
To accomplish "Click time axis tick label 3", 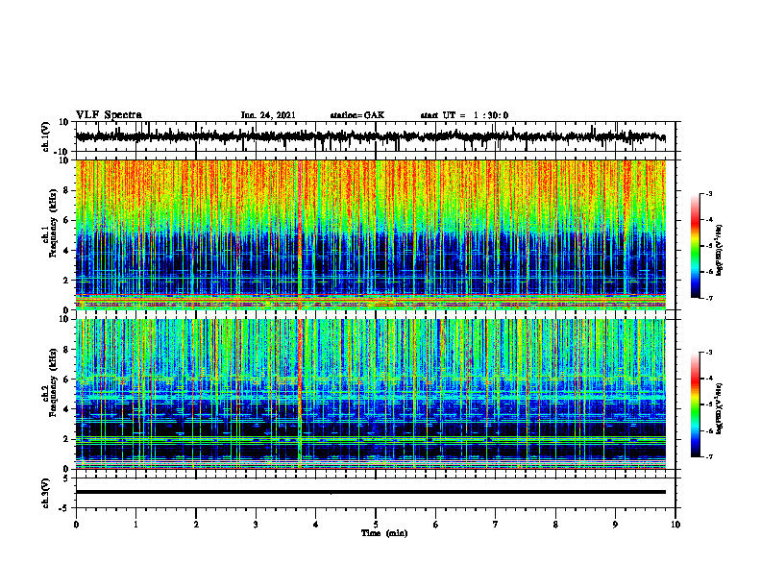I will coord(256,525).
